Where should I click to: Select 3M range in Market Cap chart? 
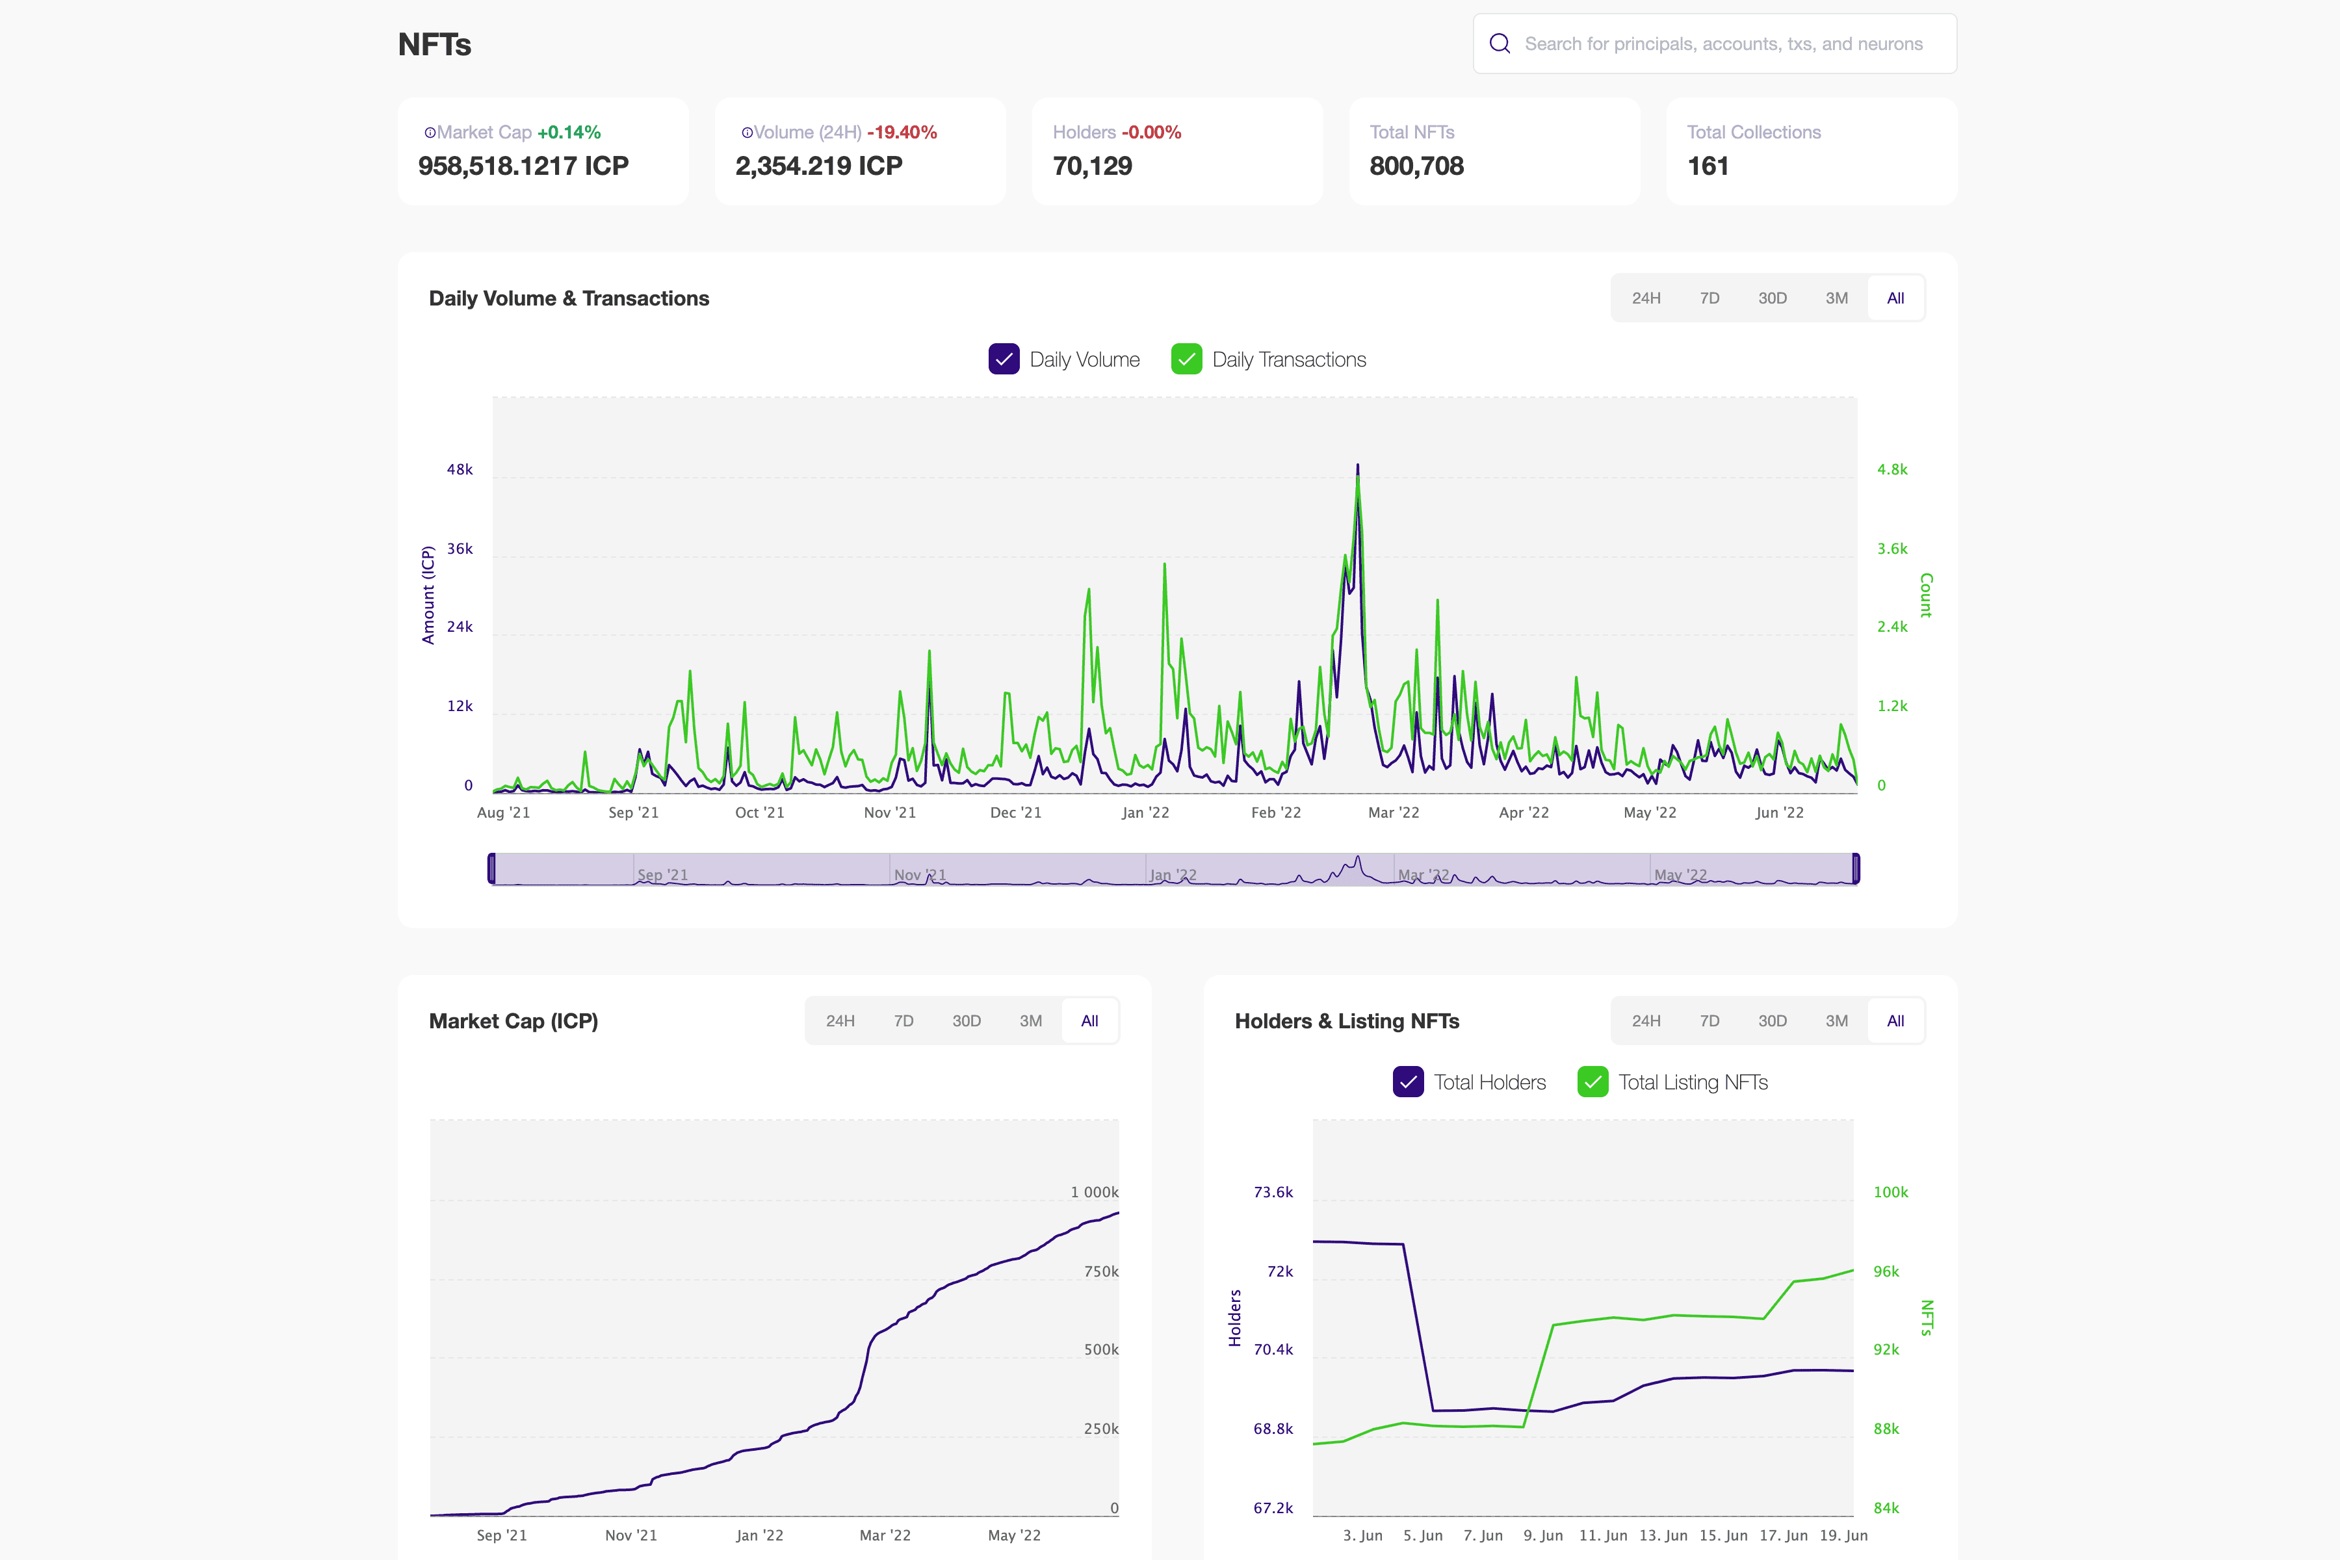pyautogui.click(x=1031, y=1020)
